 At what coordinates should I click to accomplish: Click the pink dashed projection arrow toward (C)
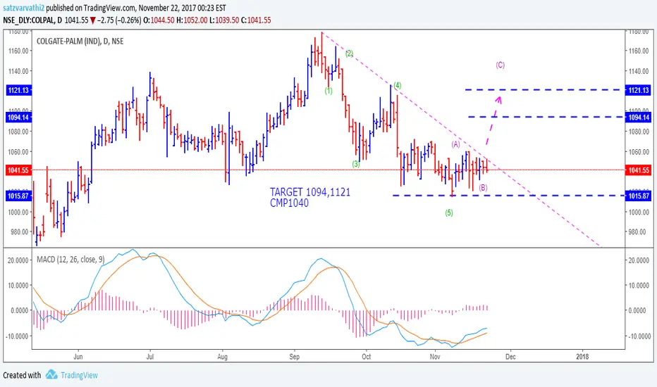pos(493,120)
